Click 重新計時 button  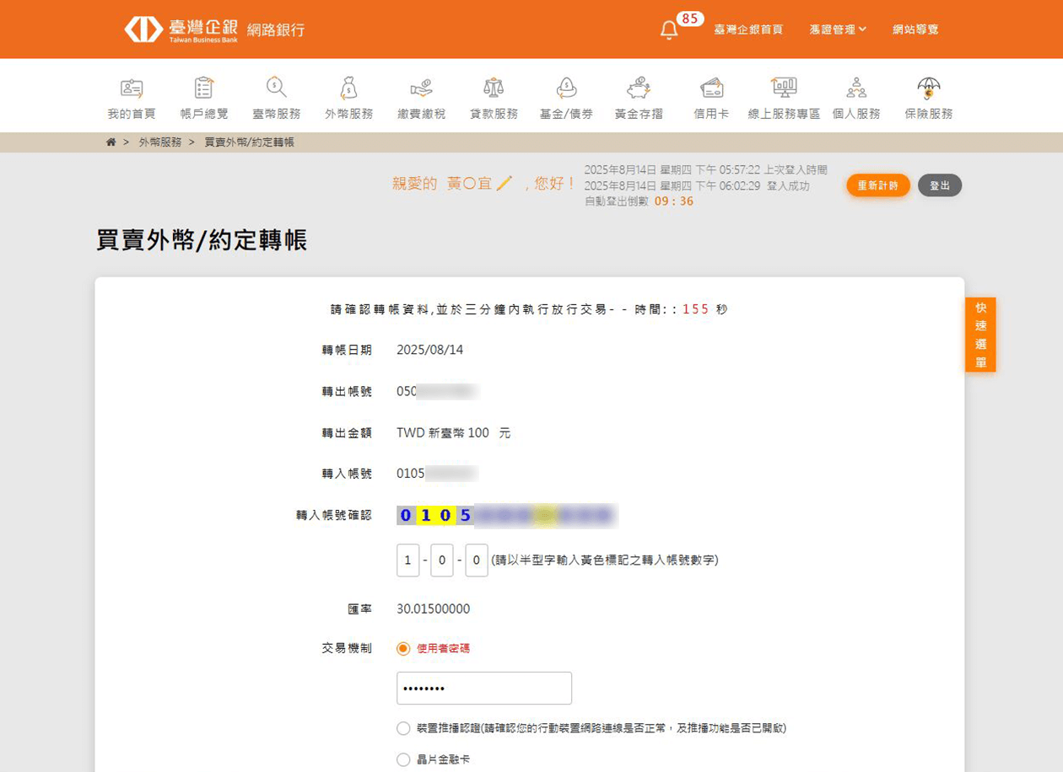[x=877, y=185]
